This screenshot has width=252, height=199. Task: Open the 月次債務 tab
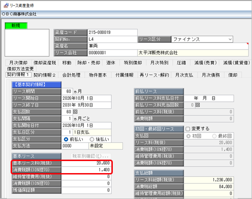point(211,75)
